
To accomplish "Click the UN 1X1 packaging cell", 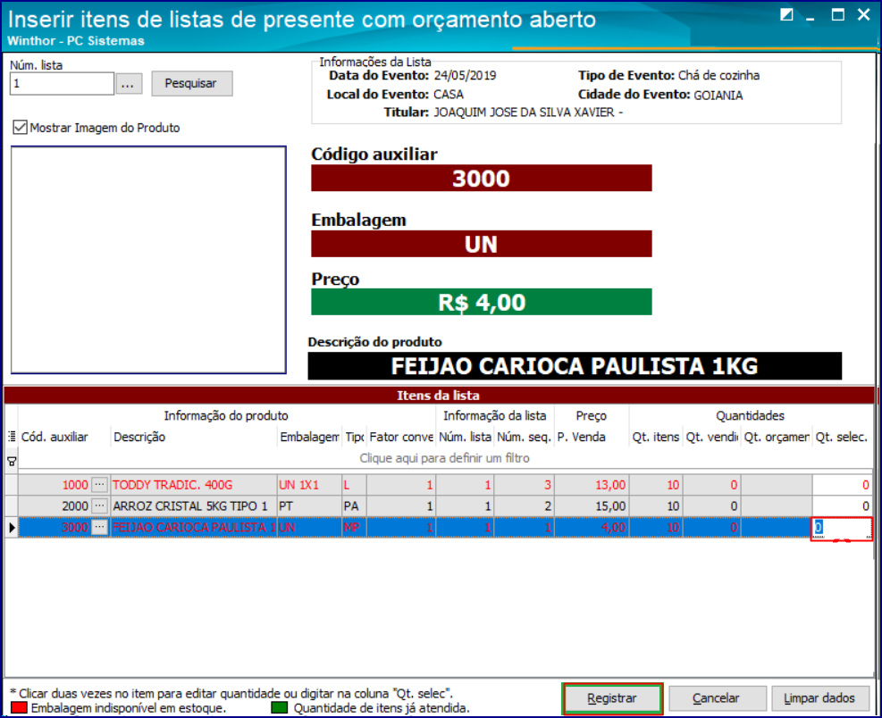I will [309, 485].
